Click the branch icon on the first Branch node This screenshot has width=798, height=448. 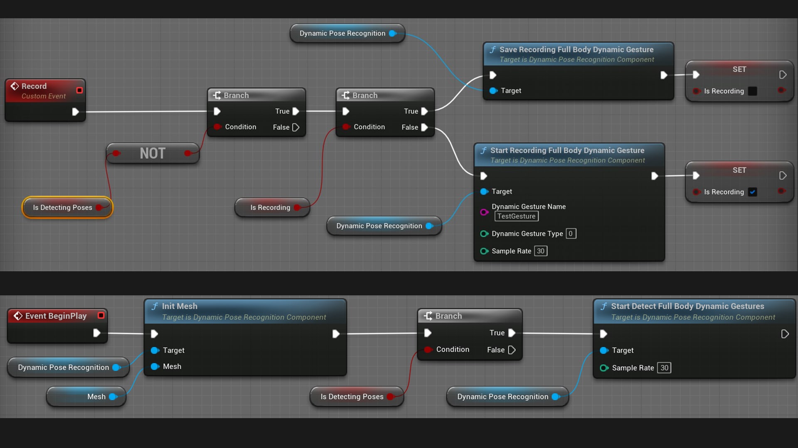click(217, 95)
